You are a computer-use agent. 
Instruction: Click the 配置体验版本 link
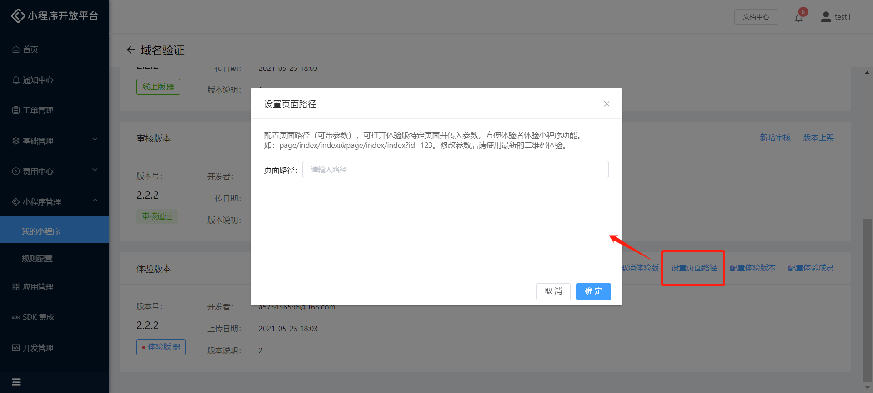pos(753,268)
